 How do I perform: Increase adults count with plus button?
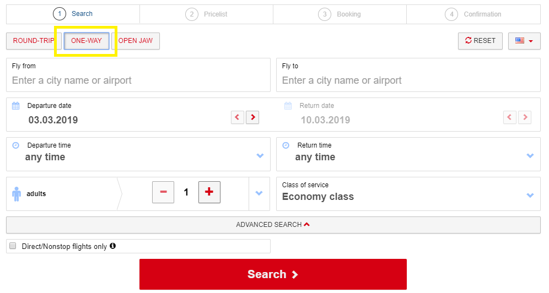pyautogui.click(x=209, y=192)
